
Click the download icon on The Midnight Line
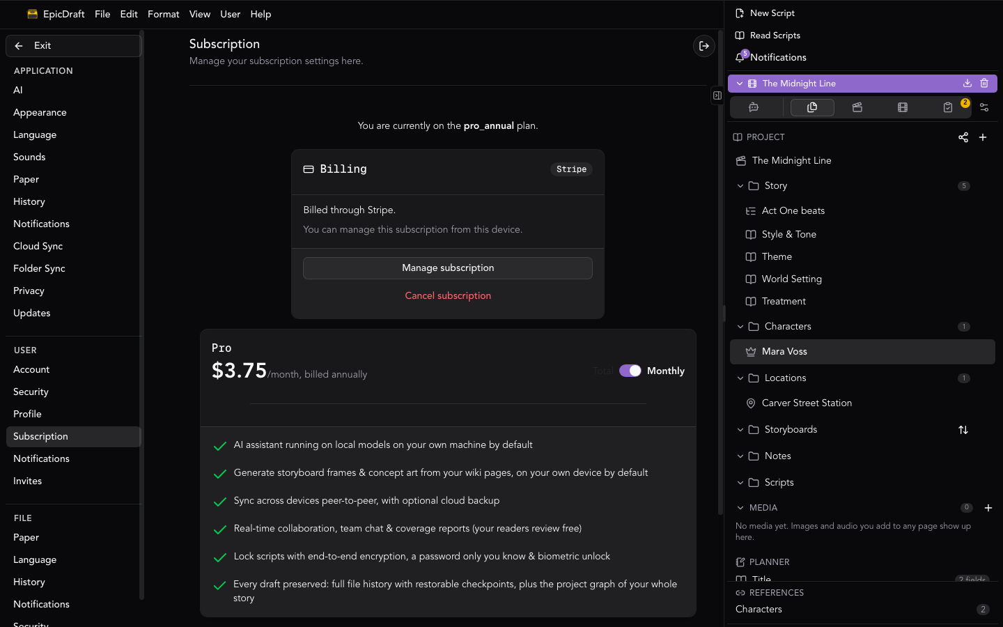967,83
